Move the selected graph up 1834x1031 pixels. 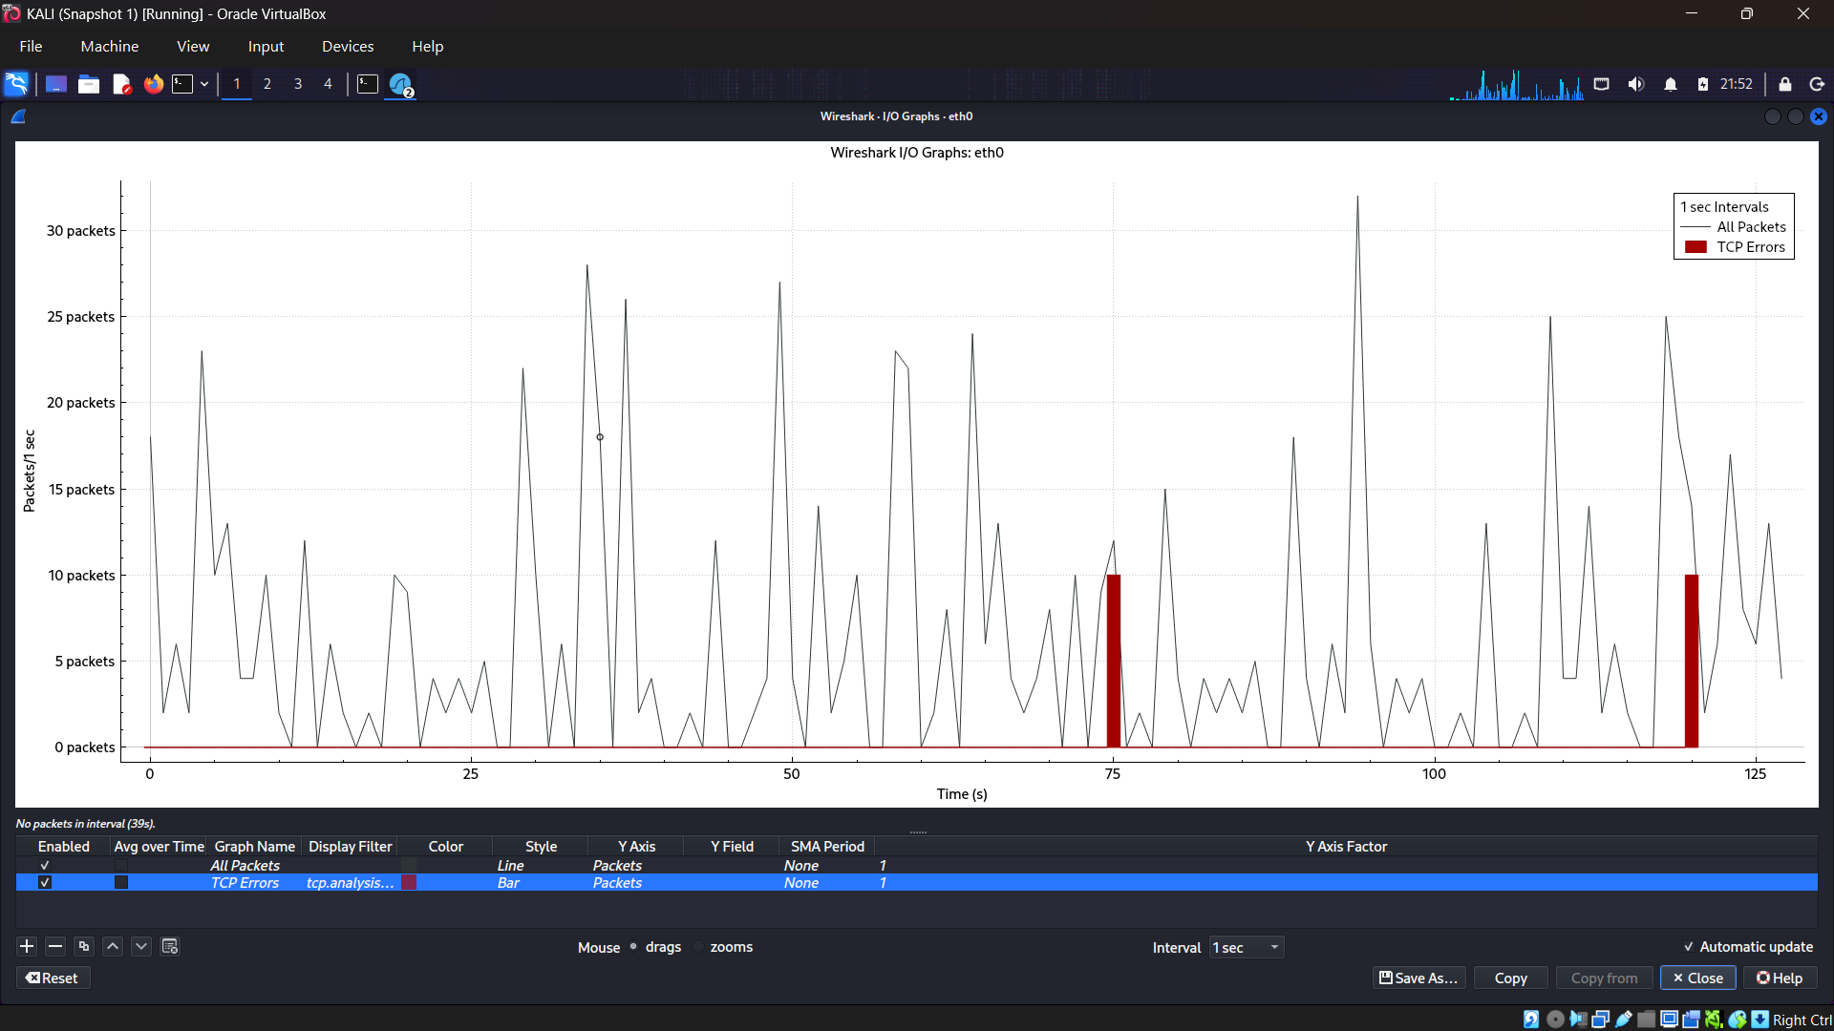pyautogui.click(x=113, y=946)
